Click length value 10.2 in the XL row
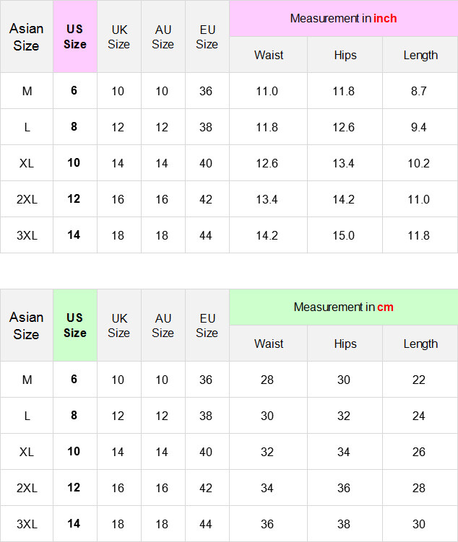This screenshot has height=542, width=458. 419,163
